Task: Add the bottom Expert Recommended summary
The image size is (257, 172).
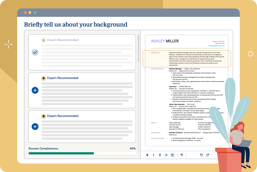Action: [x=35, y=126]
